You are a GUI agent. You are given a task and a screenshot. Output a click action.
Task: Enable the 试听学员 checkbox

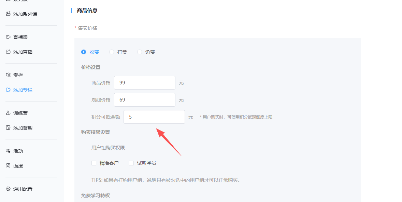point(131,163)
